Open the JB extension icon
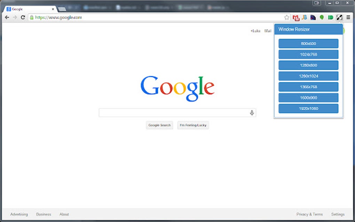 304,17
